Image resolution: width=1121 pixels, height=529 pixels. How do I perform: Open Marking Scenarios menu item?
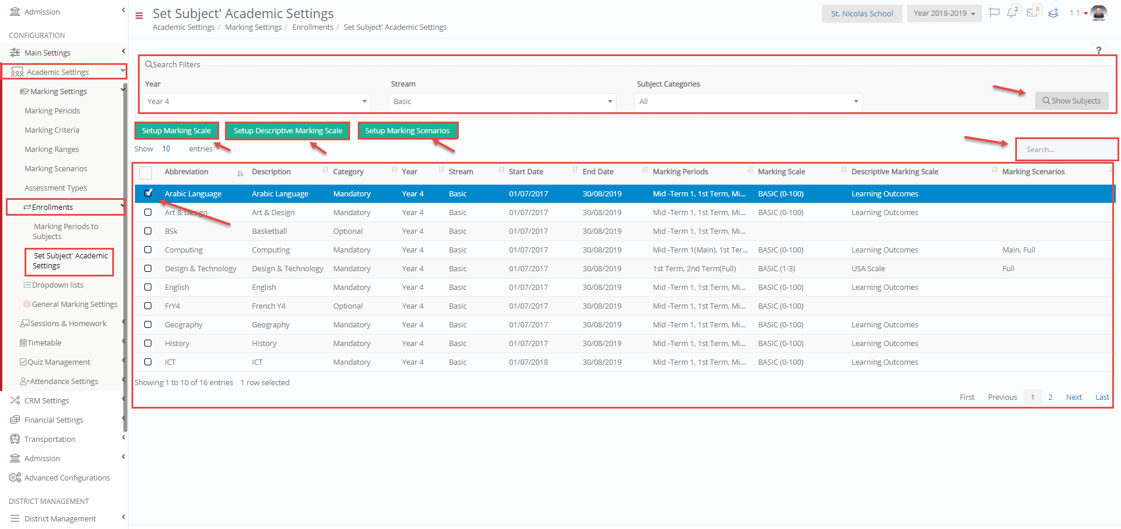(56, 168)
